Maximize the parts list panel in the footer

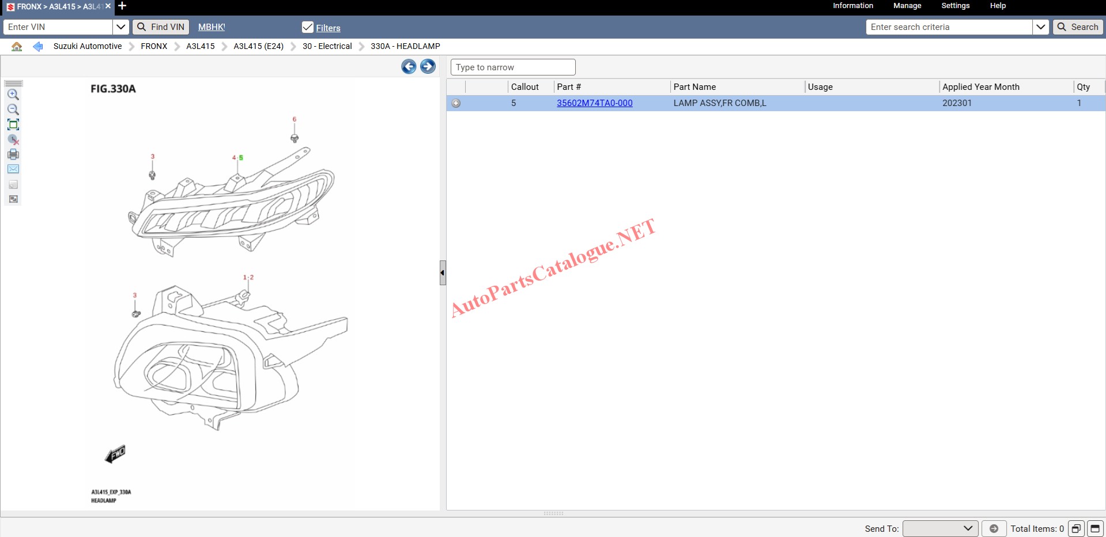[x=1095, y=528]
